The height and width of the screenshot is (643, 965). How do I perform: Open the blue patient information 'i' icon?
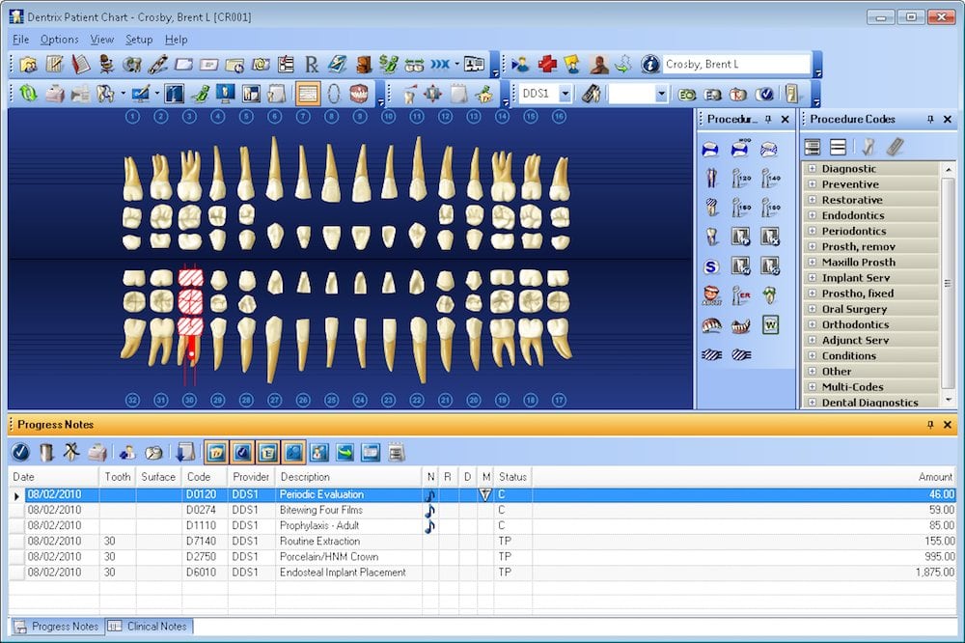click(x=649, y=64)
